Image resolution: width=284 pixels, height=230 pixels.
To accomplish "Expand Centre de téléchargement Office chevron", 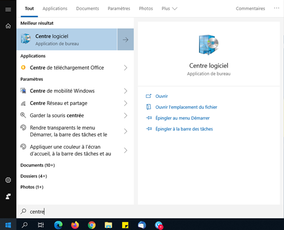I will click(x=125, y=68).
